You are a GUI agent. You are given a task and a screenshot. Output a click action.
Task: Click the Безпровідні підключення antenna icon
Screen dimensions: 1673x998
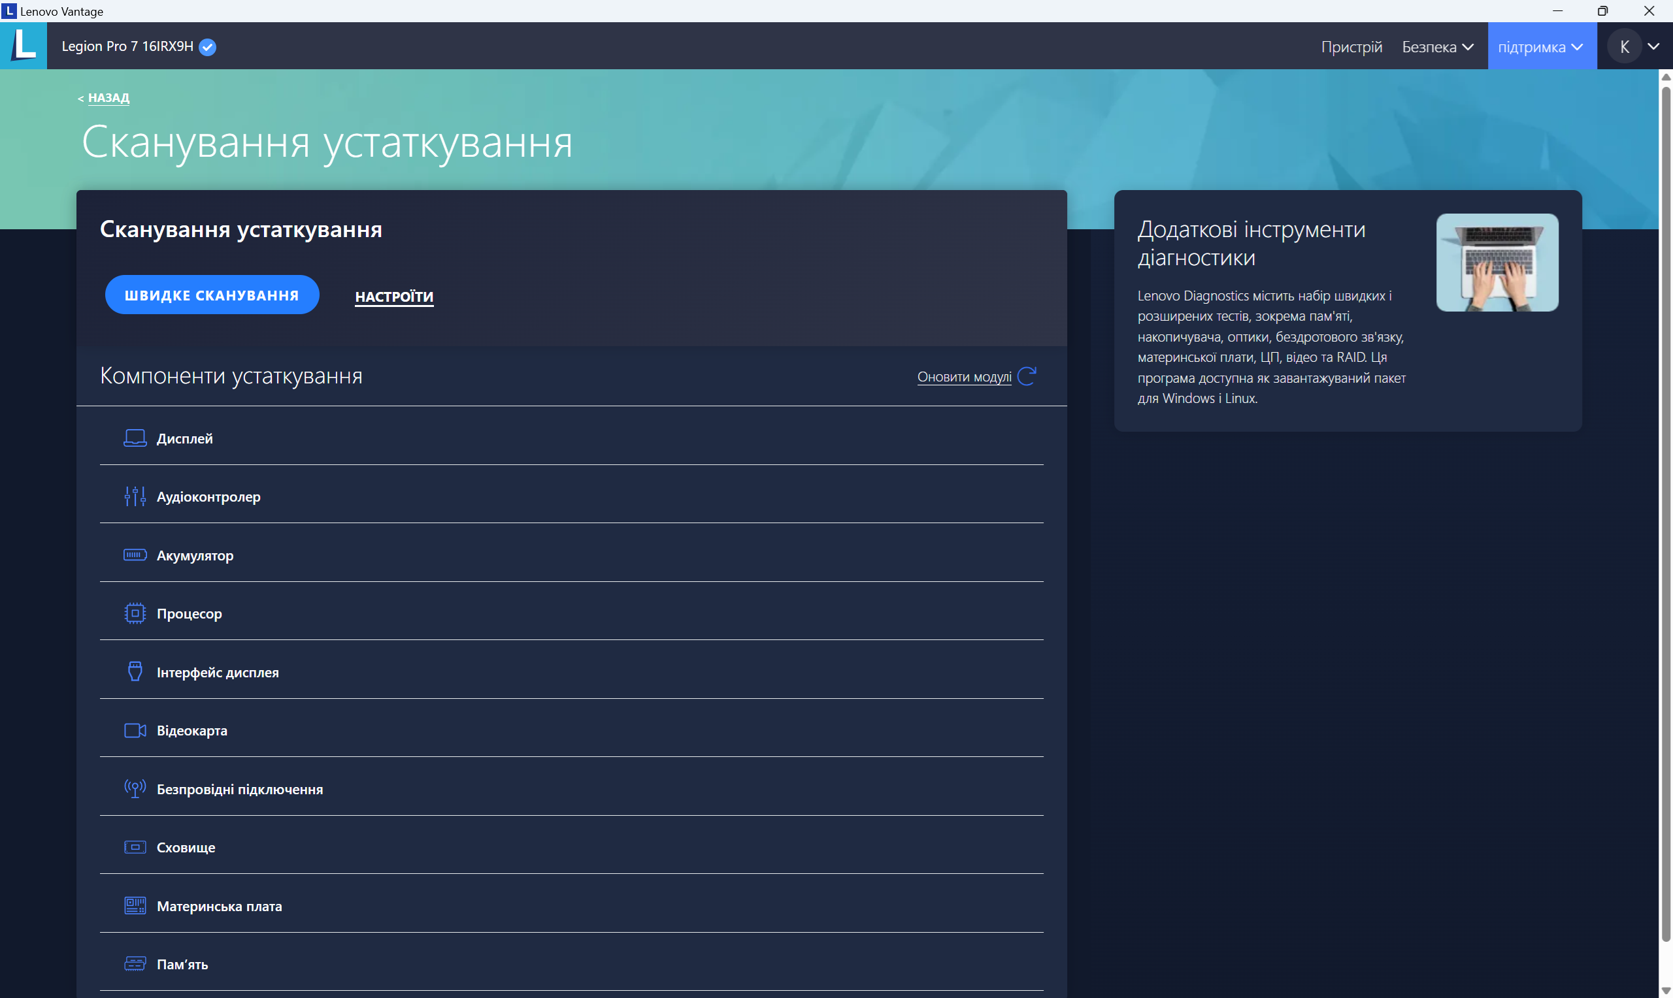click(135, 788)
